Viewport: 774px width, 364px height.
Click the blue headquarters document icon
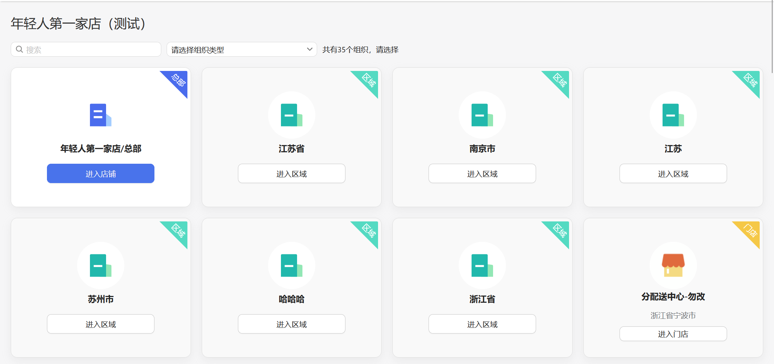tap(101, 115)
